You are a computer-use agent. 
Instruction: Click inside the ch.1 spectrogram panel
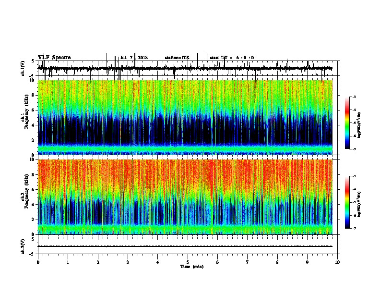point(185,117)
